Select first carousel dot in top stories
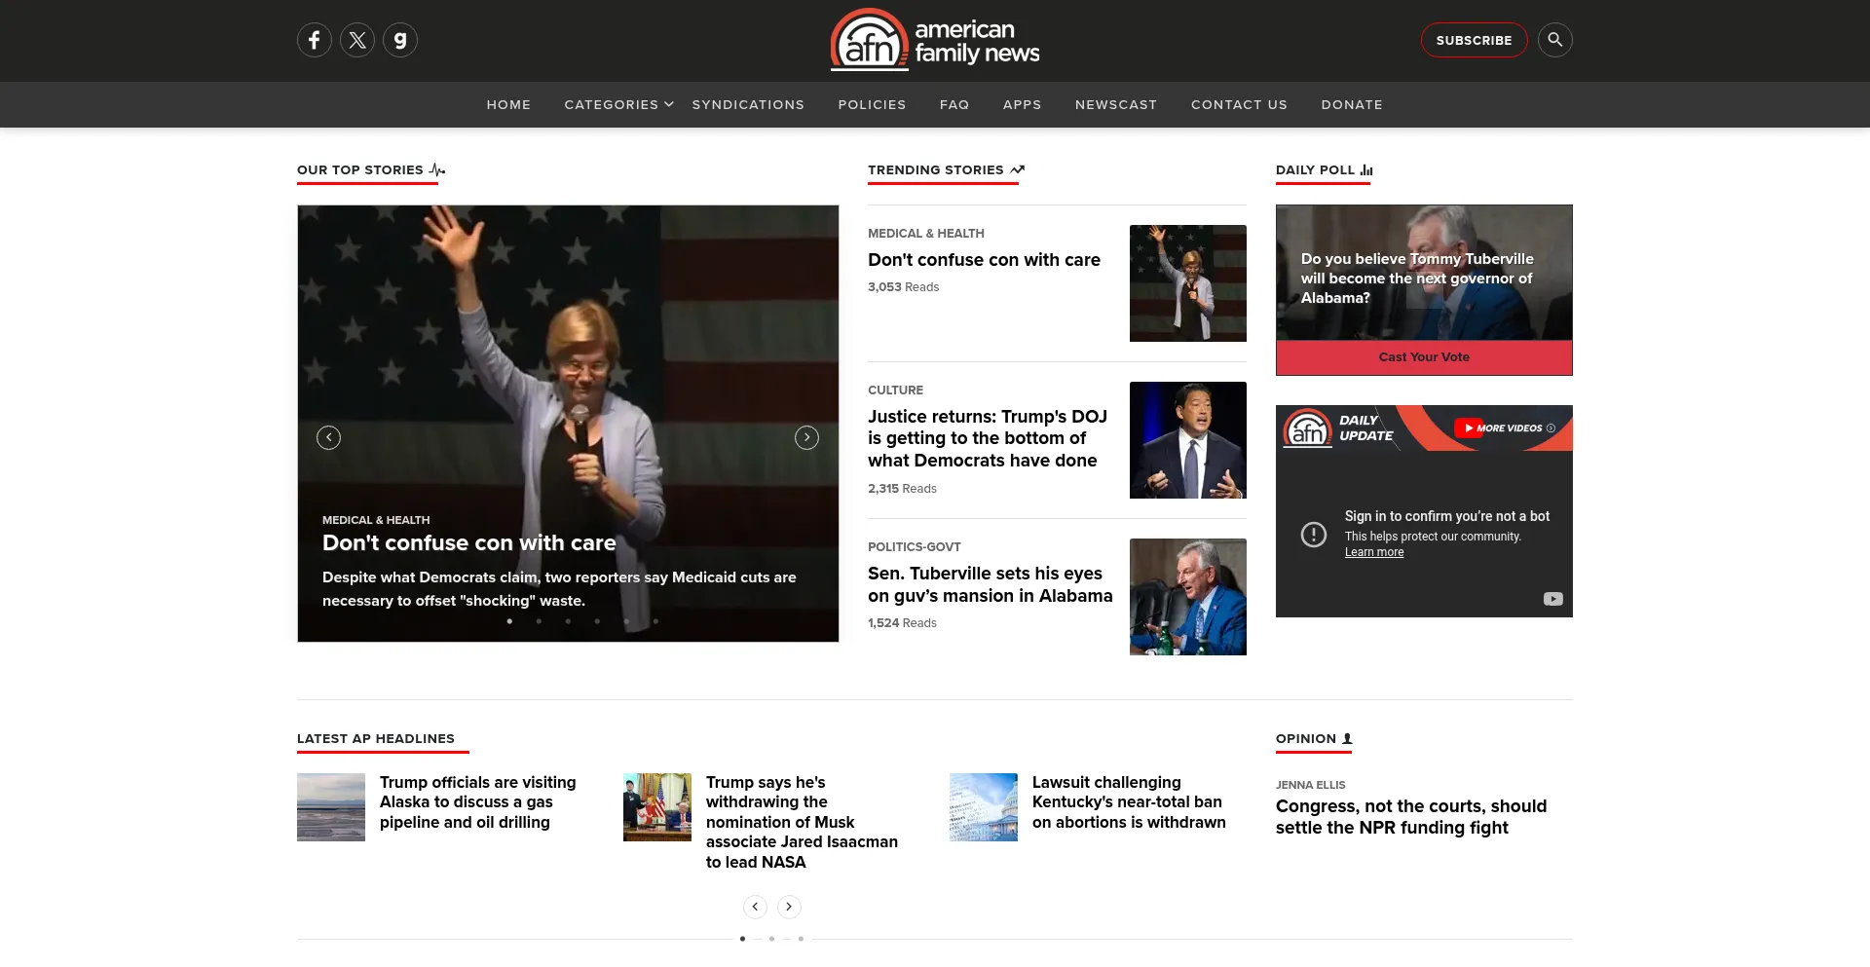 tap(509, 621)
